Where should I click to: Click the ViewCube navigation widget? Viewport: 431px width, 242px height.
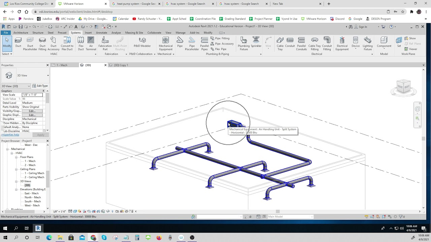403,87
